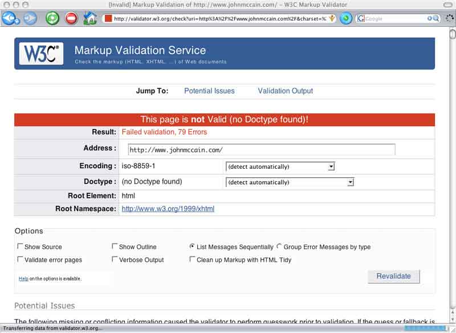
Task: Open the Encoding detect automatically dropdown
Action: click(x=280, y=166)
